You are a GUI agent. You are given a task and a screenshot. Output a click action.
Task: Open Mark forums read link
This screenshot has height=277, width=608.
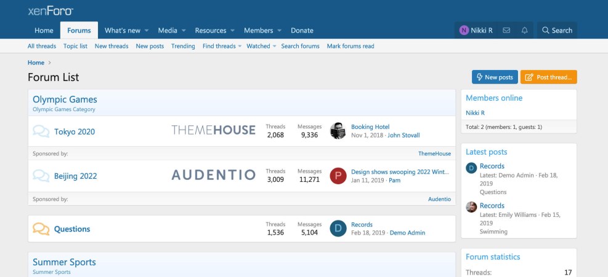click(x=350, y=46)
